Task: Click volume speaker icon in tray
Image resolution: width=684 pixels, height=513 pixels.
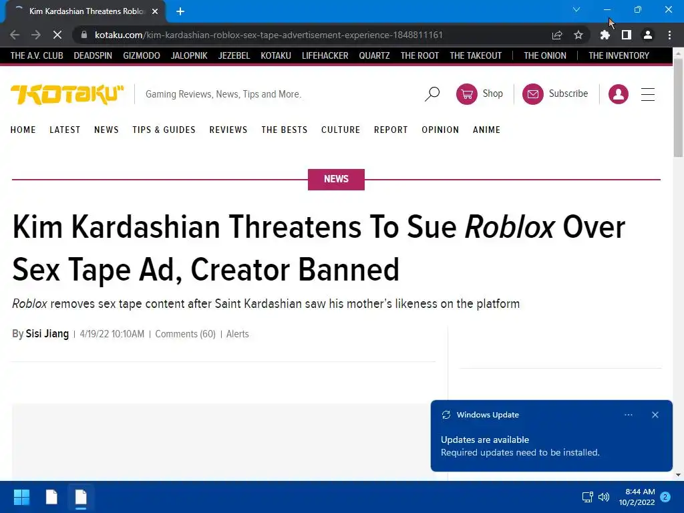Action: 604,497
